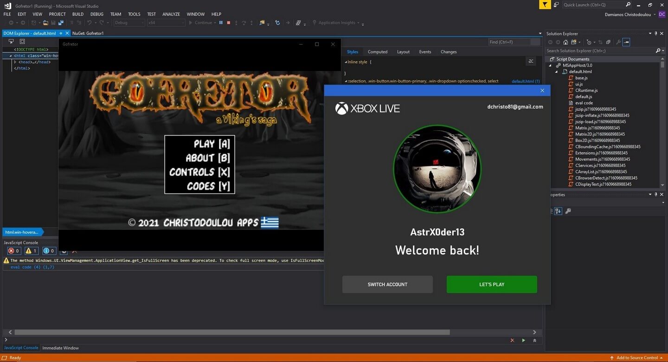The width and height of the screenshot is (668, 362).
Task: Switch to the Layout tab
Action: click(x=403, y=52)
